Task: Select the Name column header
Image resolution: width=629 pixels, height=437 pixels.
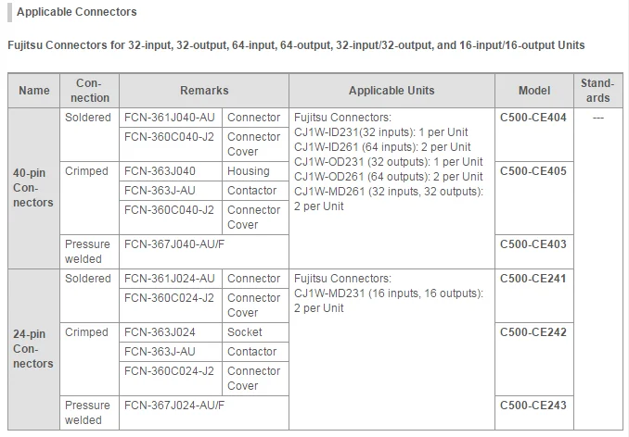Action: [x=34, y=91]
